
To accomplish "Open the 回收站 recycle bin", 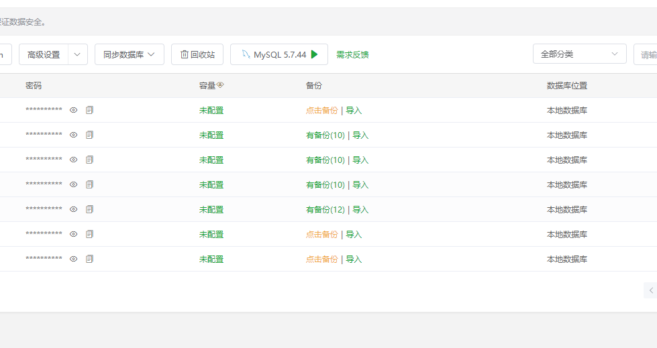I will tap(197, 54).
